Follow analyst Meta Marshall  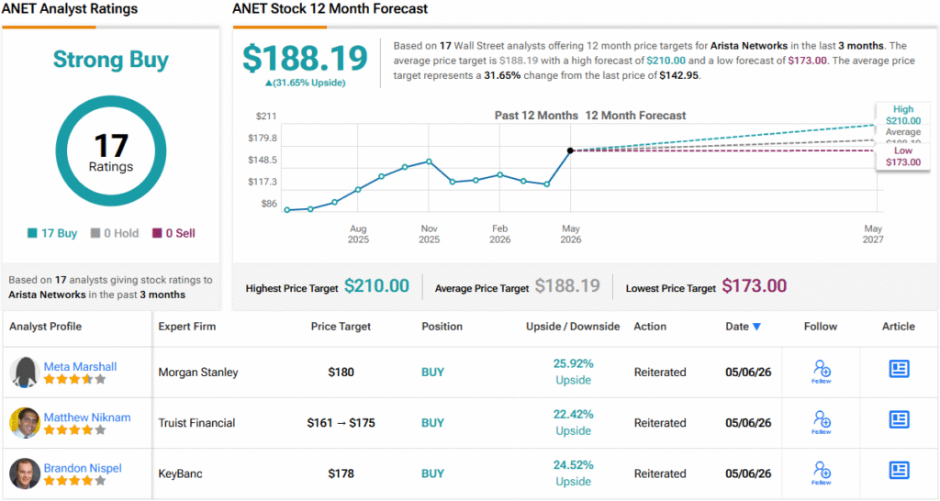point(822,372)
